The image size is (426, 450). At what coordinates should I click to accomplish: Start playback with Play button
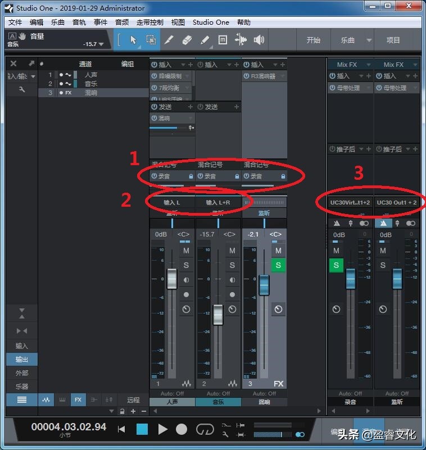pos(162,429)
